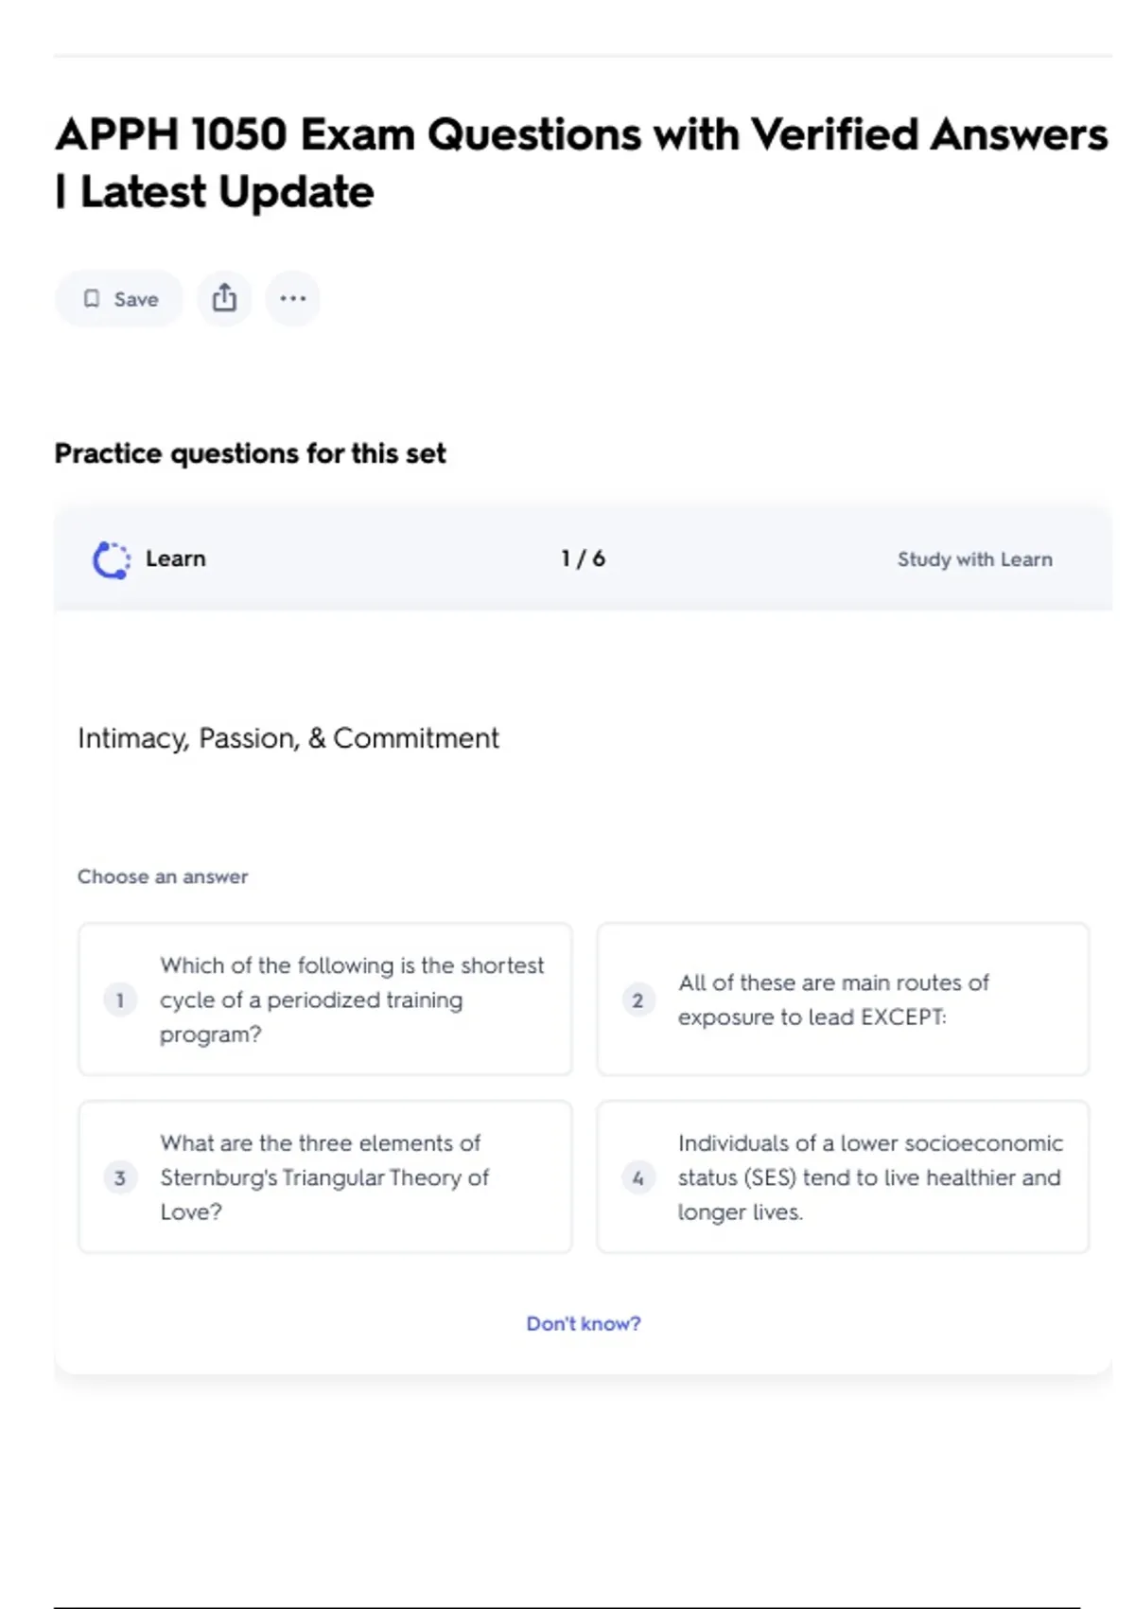
Task: Open the share icon button
Action: coord(224,299)
